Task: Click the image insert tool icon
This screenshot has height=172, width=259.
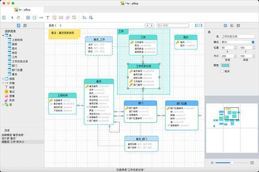Action: point(61,18)
